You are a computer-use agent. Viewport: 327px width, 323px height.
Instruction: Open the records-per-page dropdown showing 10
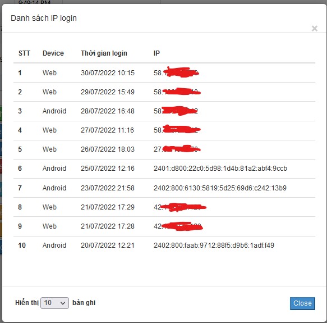tap(54, 303)
